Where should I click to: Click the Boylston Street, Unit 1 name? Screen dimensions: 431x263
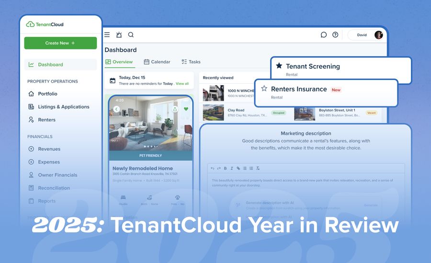(x=337, y=110)
